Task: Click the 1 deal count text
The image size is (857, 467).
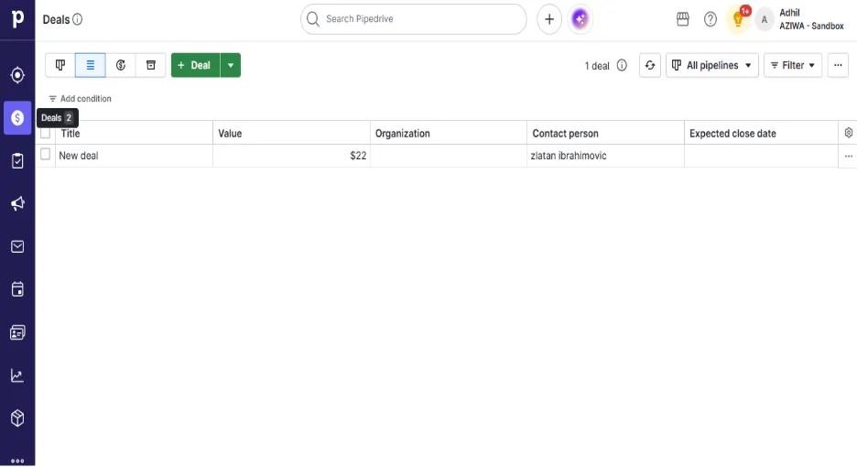Action: pos(597,66)
